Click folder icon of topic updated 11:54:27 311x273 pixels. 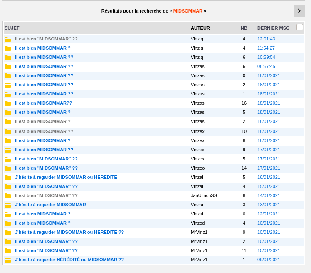[x=8, y=48]
